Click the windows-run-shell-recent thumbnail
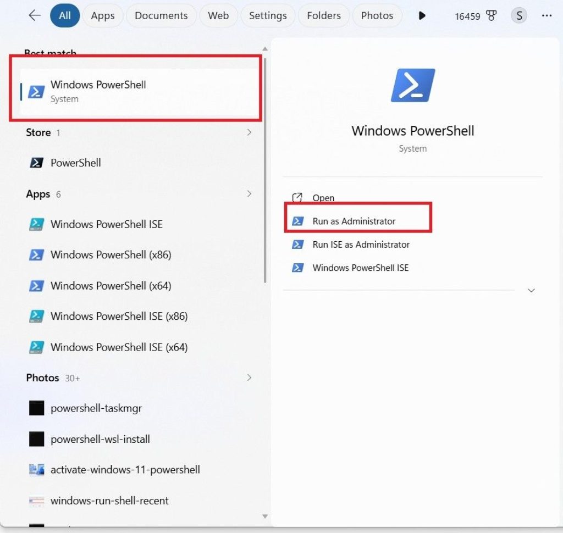Screen dimensions: 563x533 click(37, 501)
